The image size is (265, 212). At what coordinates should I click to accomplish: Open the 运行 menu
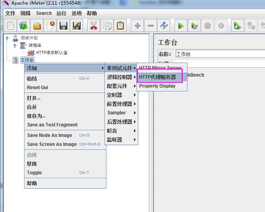(61, 13)
